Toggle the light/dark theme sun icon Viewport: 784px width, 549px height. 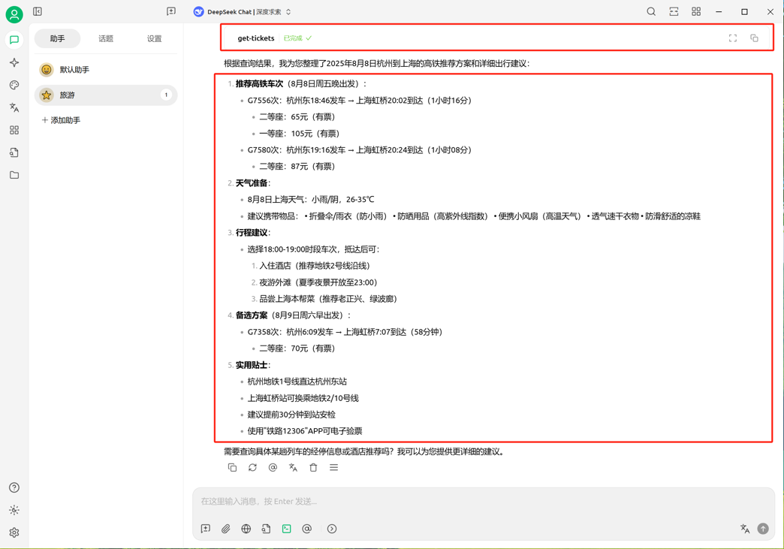click(14, 510)
